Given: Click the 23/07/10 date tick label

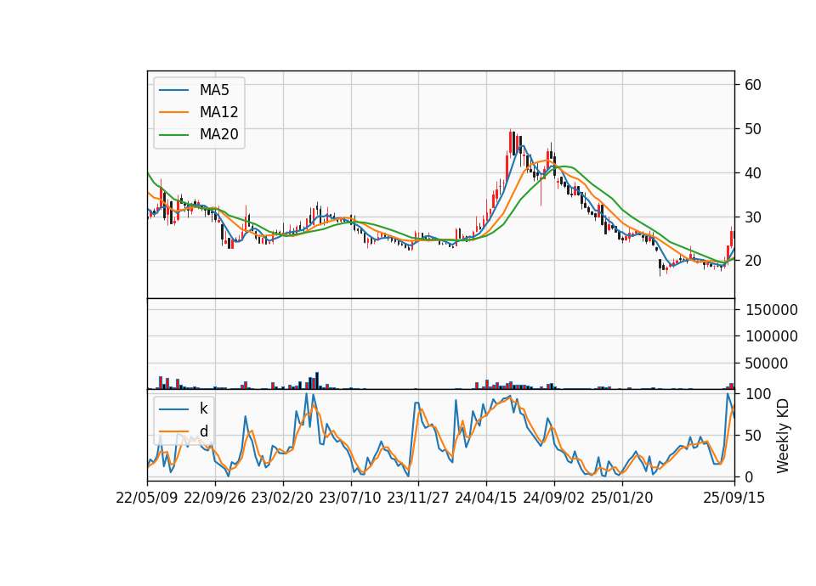Looking at the screenshot, I should pyautogui.click(x=350, y=498).
